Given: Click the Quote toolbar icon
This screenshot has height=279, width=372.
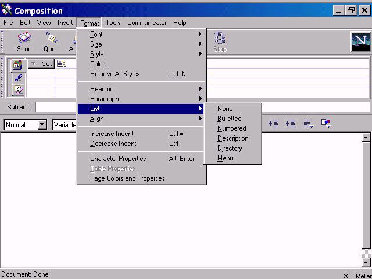Looking at the screenshot, I should [x=52, y=42].
